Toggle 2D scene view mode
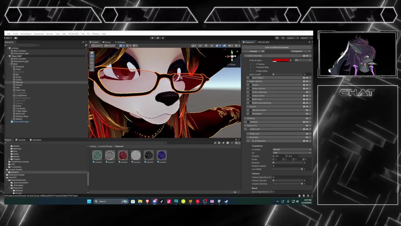The height and width of the screenshot is (226, 401). point(200,46)
